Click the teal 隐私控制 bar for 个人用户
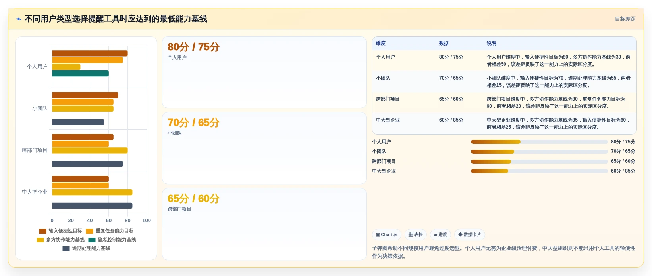The width and height of the screenshot is (652, 276). [x=80, y=73]
